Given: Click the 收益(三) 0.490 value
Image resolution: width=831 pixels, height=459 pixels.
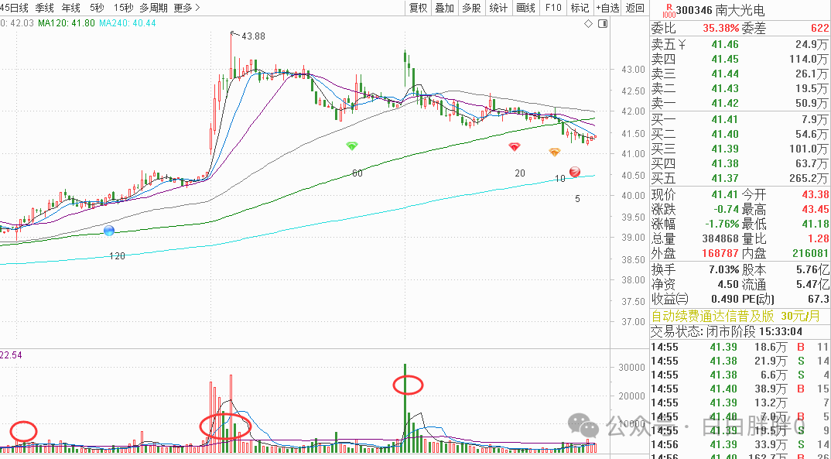Looking at the screenshot, I should click(724, 300).
